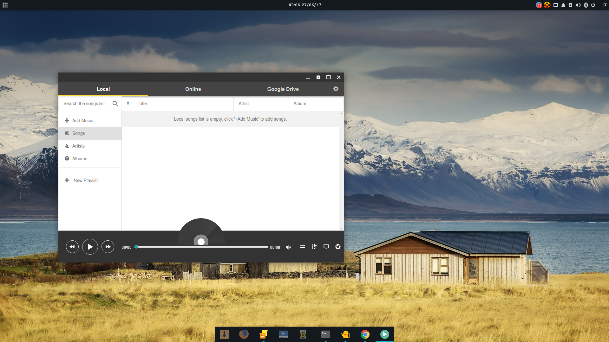Open the notifications bell icon

point(563,5)
